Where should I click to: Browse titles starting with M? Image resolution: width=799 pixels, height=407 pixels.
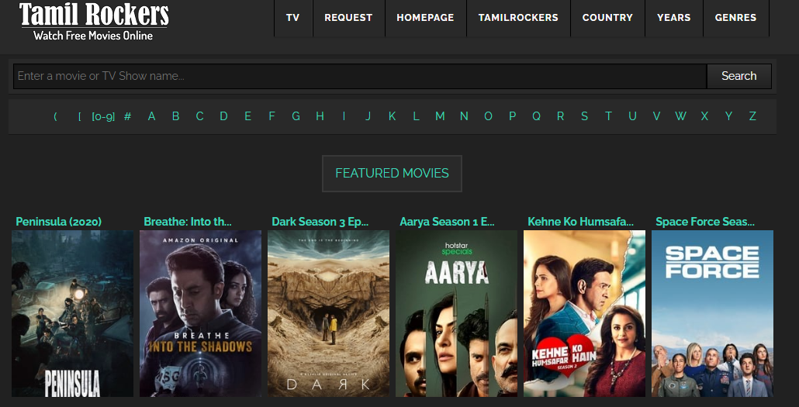click(440, 116)
